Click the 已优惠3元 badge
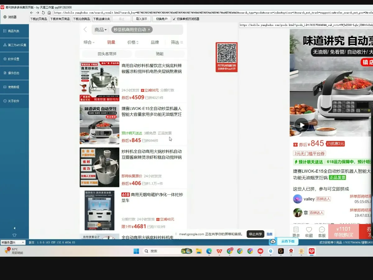Screen dimensions: 373x280 335,144
